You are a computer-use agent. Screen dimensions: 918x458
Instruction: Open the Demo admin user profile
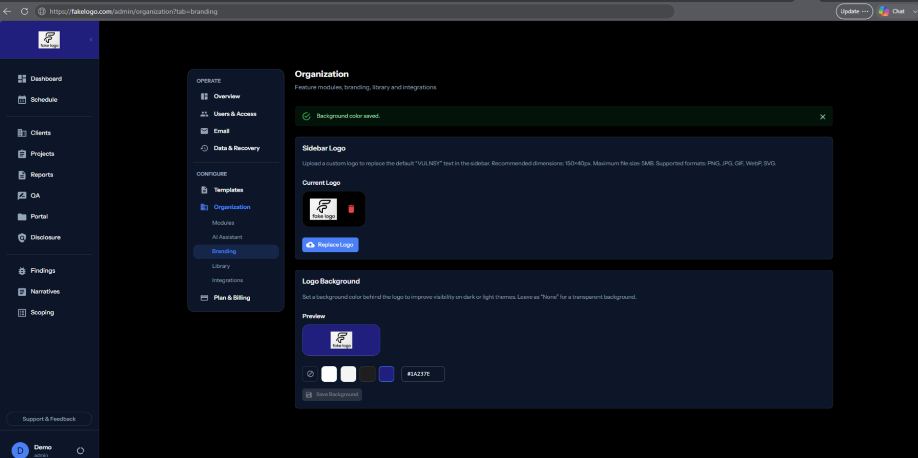click(32, 450)
